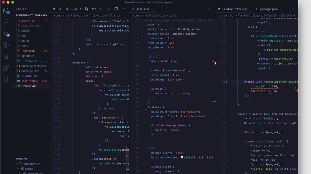Viewport: 311px width, 174px height.
Task: Open README.md in Explorer tree
Action: click(x=31, y=76)
